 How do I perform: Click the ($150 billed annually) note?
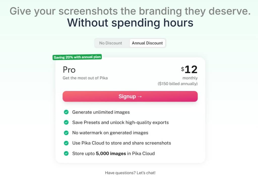178,84
